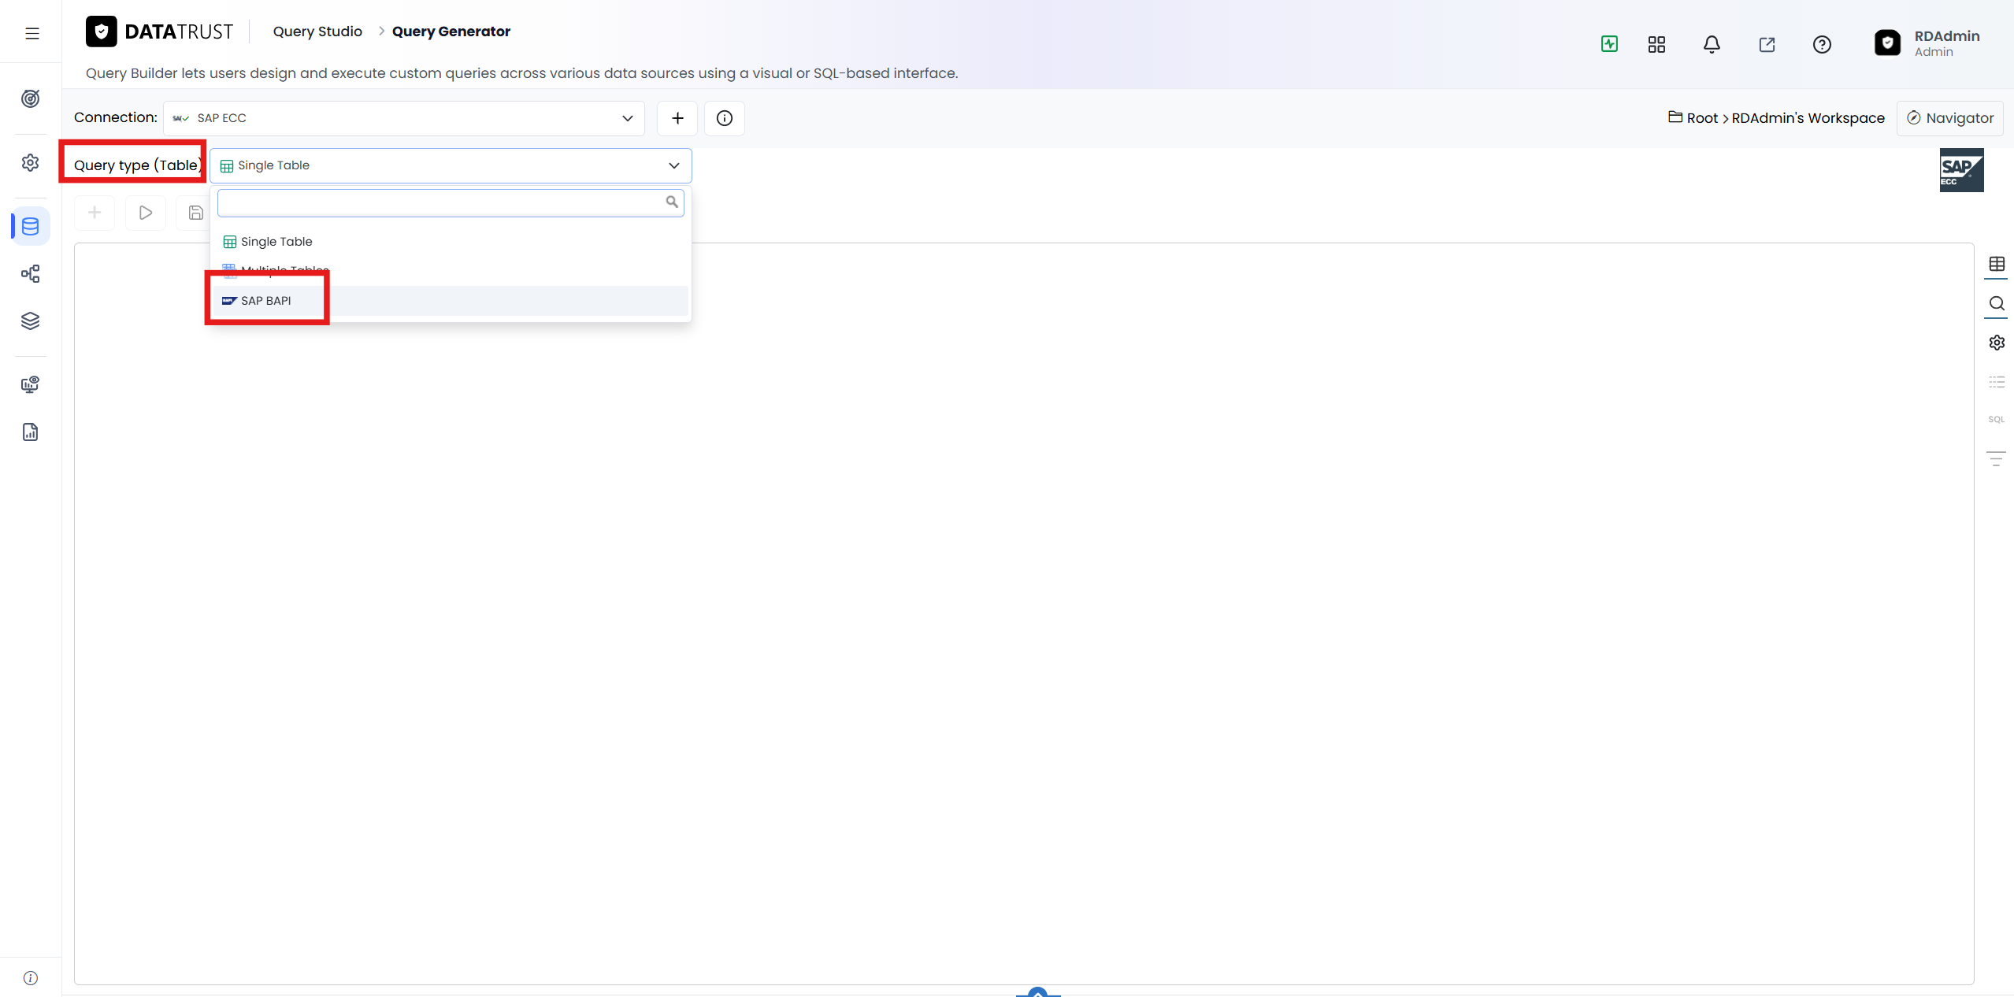Click the save query disk icon
This screenshot has width=2014, height=997.
(x=195, y=213)
